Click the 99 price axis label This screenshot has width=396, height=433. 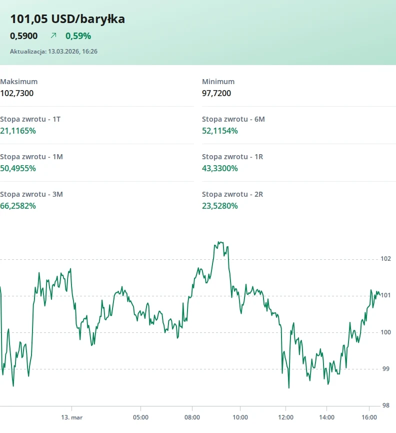pos(385,369)
